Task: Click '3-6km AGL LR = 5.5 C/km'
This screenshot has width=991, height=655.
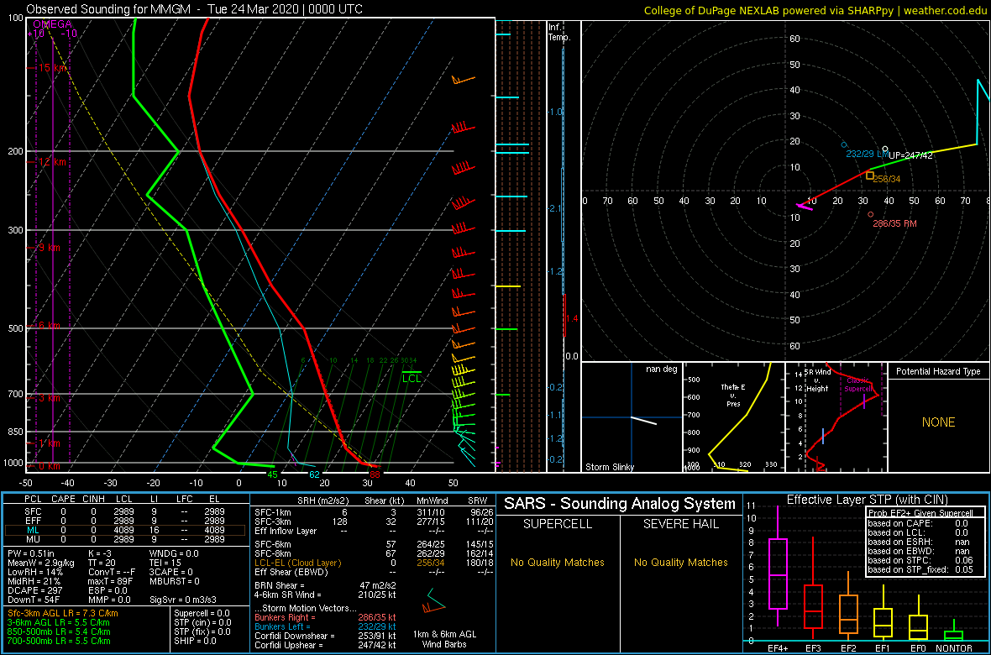Action: (60, 623)
